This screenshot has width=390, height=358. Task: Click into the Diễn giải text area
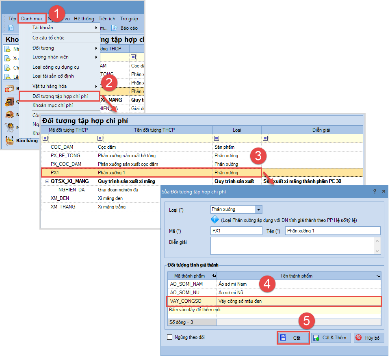pyautogui.click(x=292, y=246)
